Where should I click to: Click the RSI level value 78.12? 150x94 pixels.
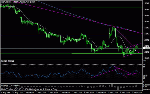tap(145, 65)
